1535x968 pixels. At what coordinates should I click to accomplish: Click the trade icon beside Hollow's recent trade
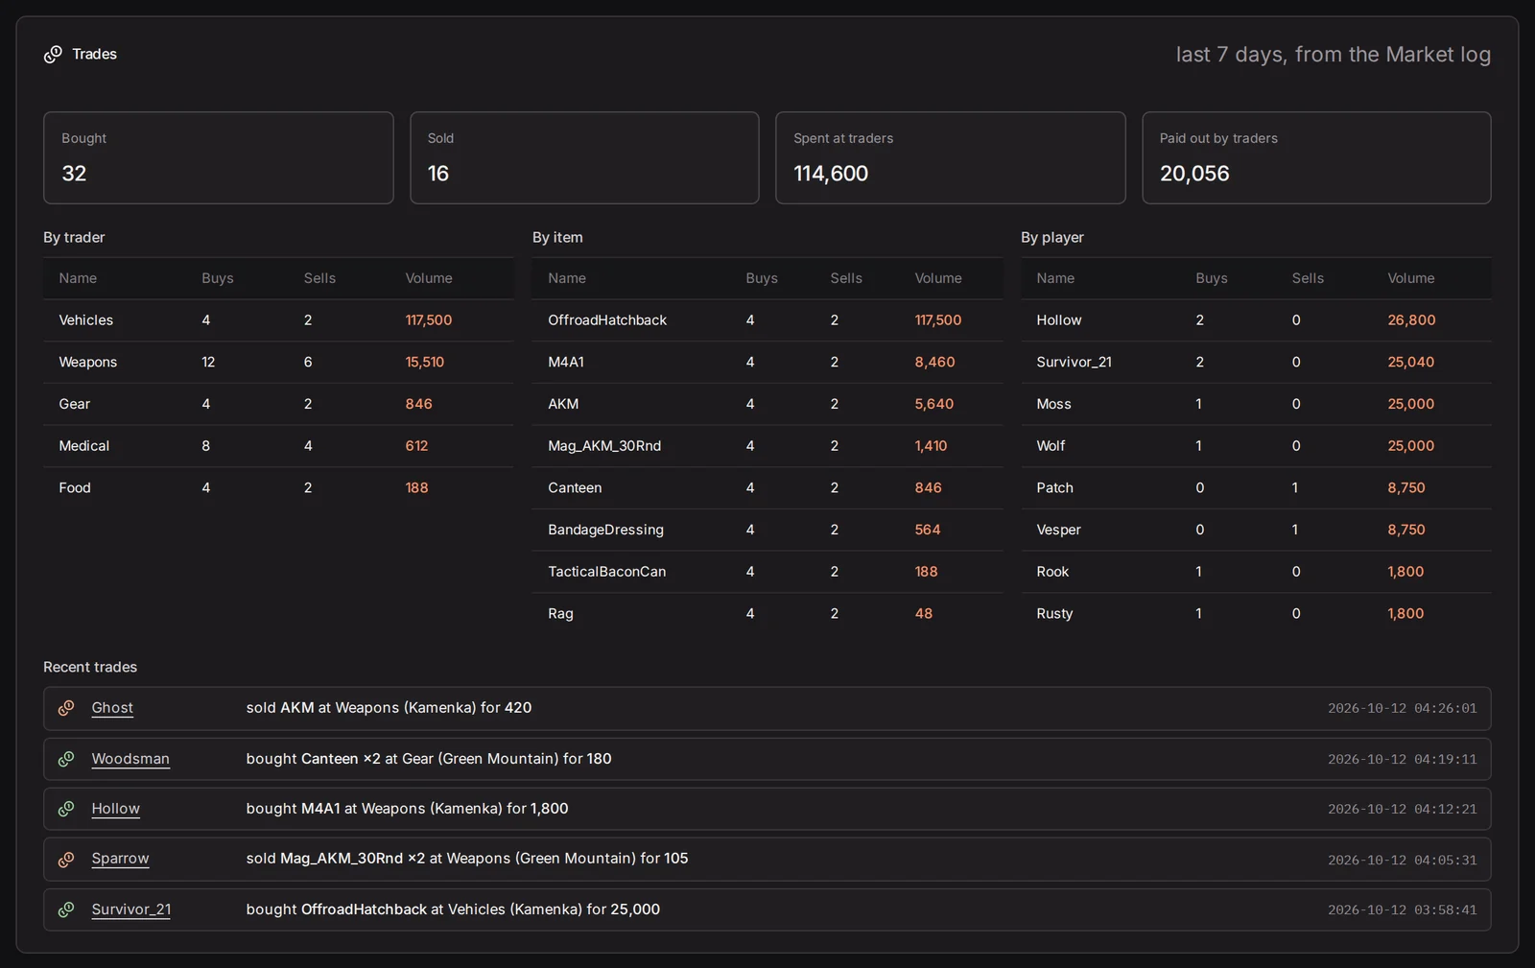66,809
